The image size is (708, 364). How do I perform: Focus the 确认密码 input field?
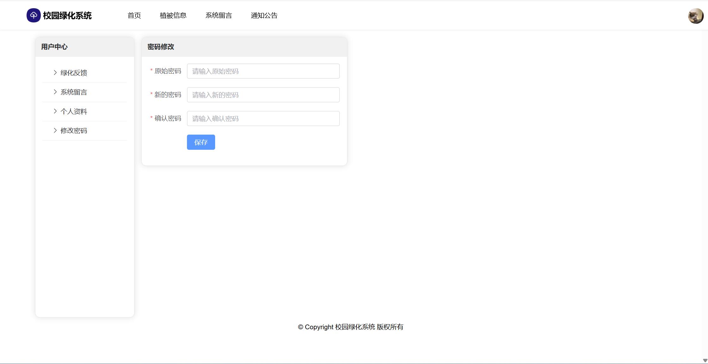(x=263, y=118)
